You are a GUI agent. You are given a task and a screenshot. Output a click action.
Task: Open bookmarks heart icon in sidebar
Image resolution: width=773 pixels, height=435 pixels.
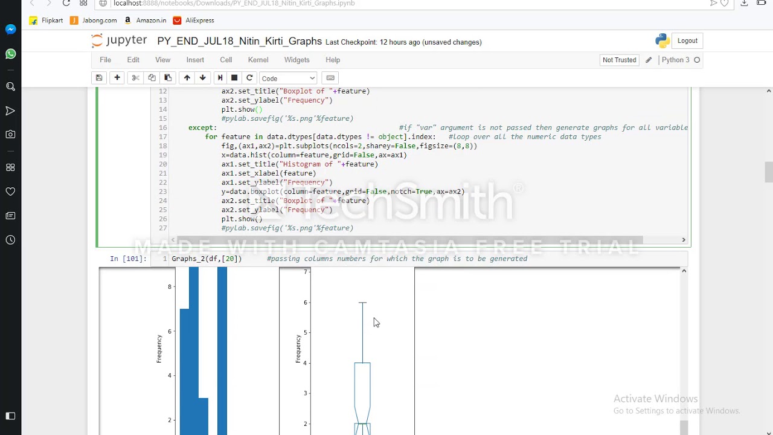(11, 192)
